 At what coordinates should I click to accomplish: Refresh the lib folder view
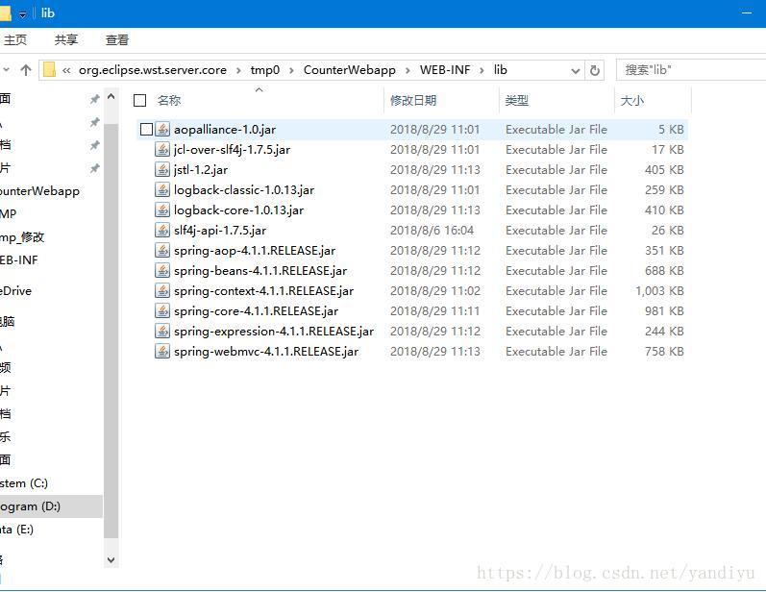(x=595, y=70)
